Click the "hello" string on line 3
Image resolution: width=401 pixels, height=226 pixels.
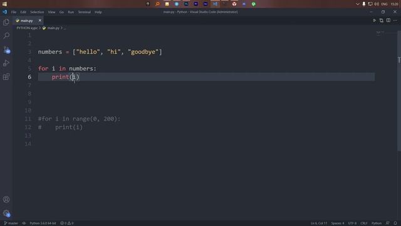[88, 51]
